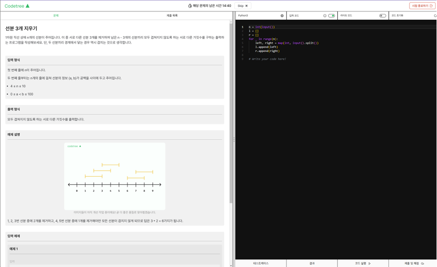This screenshot has height=267, width=437.
Task: Switch to the 제출 목록 tab
Action: coord(172,15)
